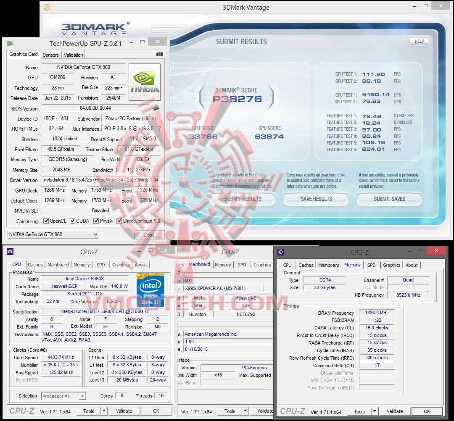Image resolution: width=454 pixels, height=421 pixels.
Task: Click the Bus Interface question mark icon
Action: tap(159, 129)
